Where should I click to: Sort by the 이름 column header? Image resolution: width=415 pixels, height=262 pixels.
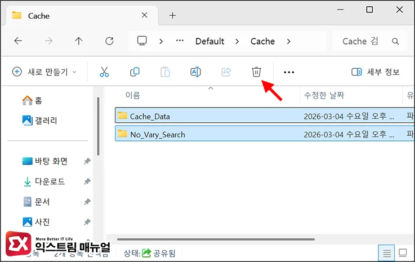[x=132, y=95]
